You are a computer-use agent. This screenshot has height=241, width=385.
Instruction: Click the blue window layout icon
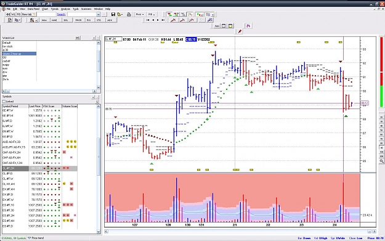click(x=224, y=26)
